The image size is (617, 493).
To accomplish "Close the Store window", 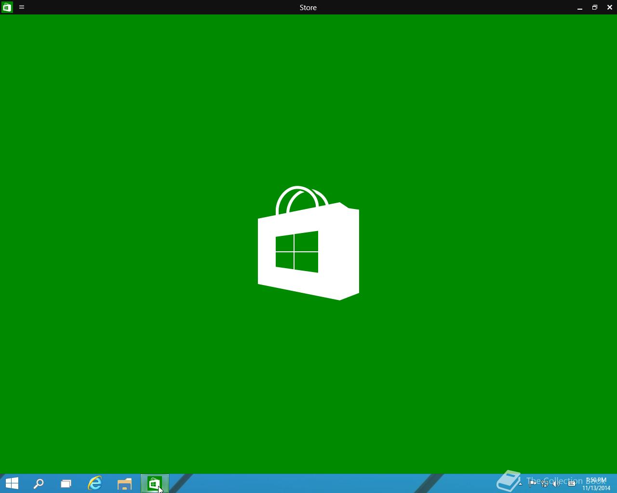I will (610, 7).
